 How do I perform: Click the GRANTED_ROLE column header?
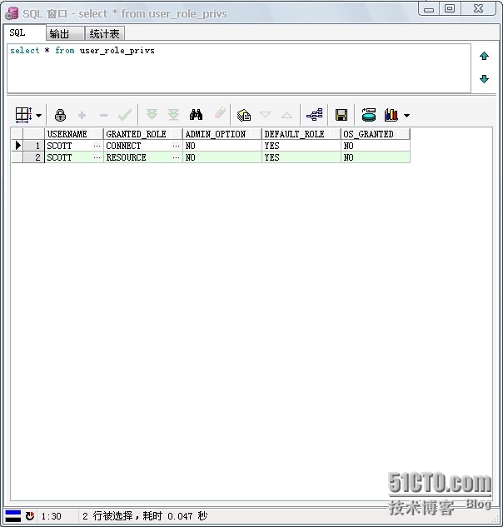click(x=143, y=134)
